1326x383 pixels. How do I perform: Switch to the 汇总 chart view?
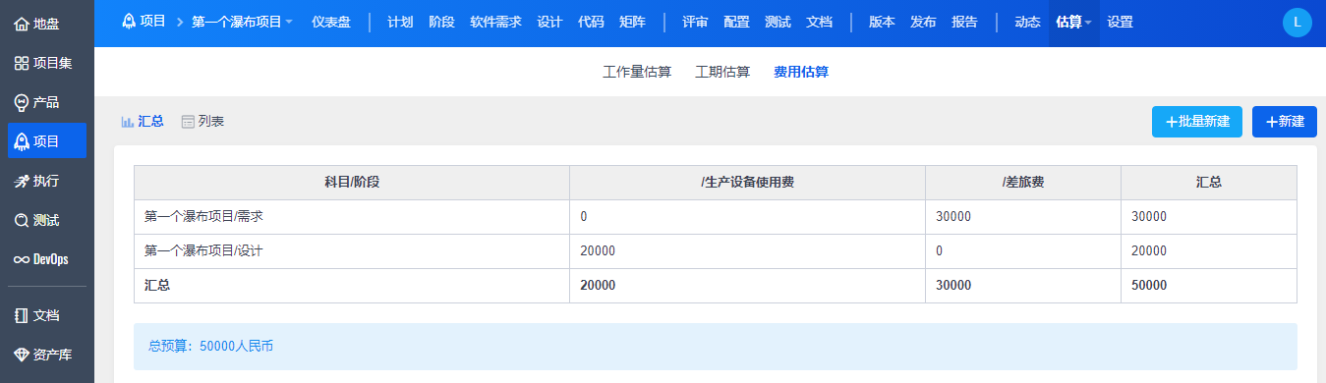tap(142, 122)
